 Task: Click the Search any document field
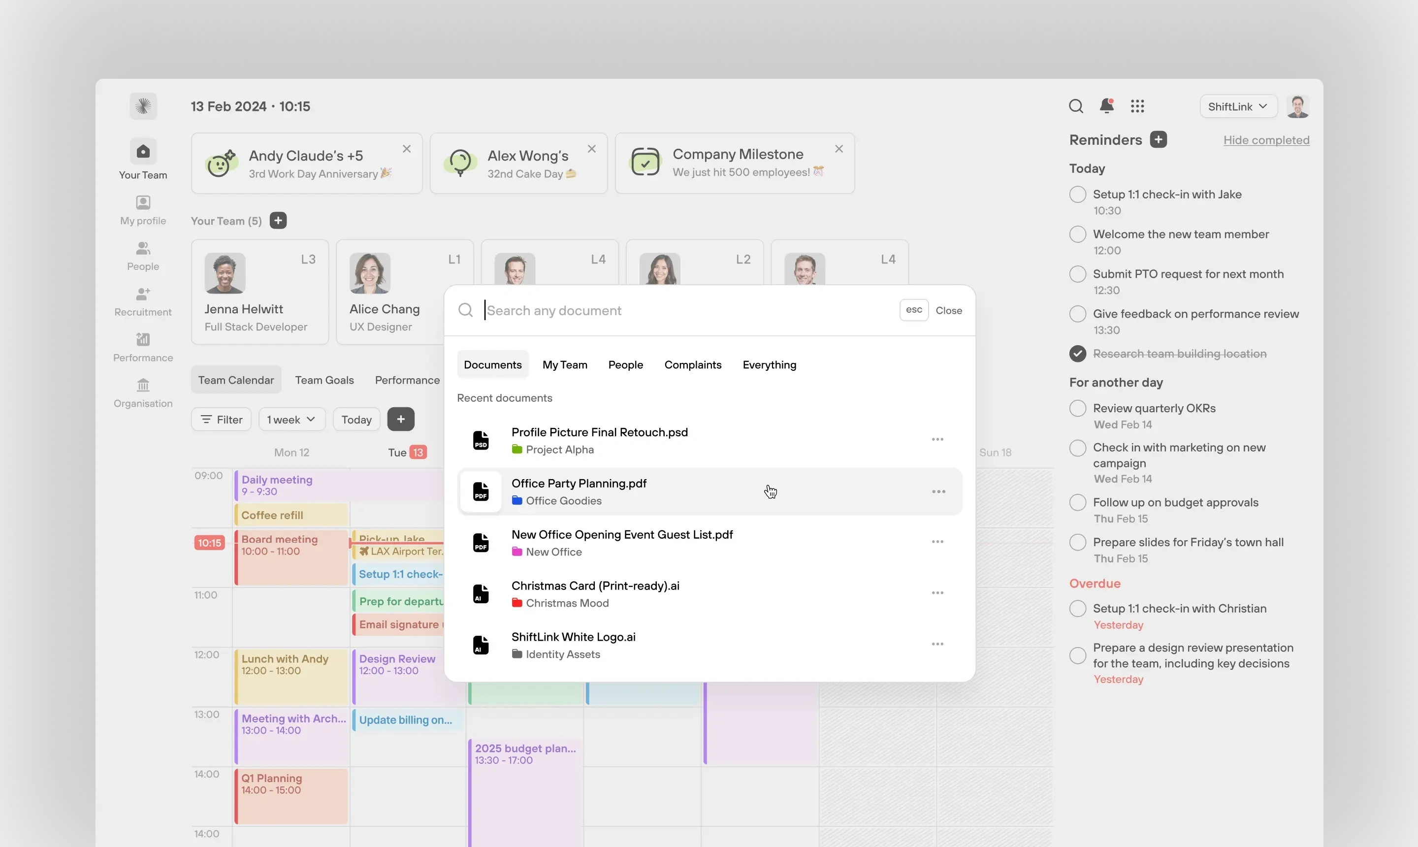coord(685,311)
